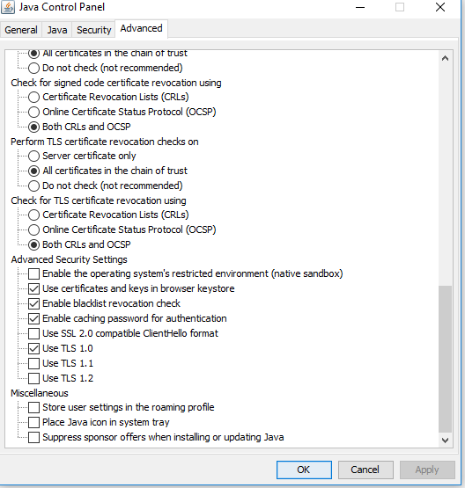This screenshot has height=488, width=465.
Task: Click the vertical scrollbar thumb
Action: (x=445, y=359)
